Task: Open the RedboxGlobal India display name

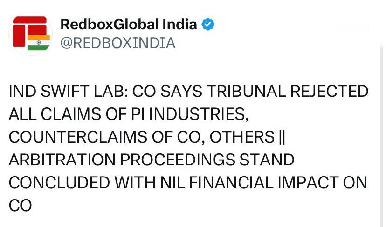Action: [129, 24]
